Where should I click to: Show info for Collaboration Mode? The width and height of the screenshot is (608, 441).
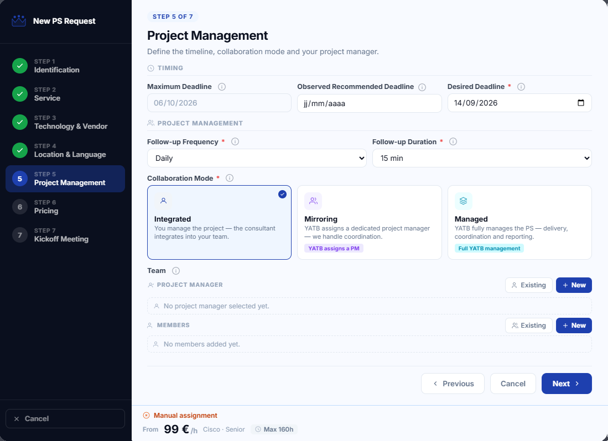[230, 178]
